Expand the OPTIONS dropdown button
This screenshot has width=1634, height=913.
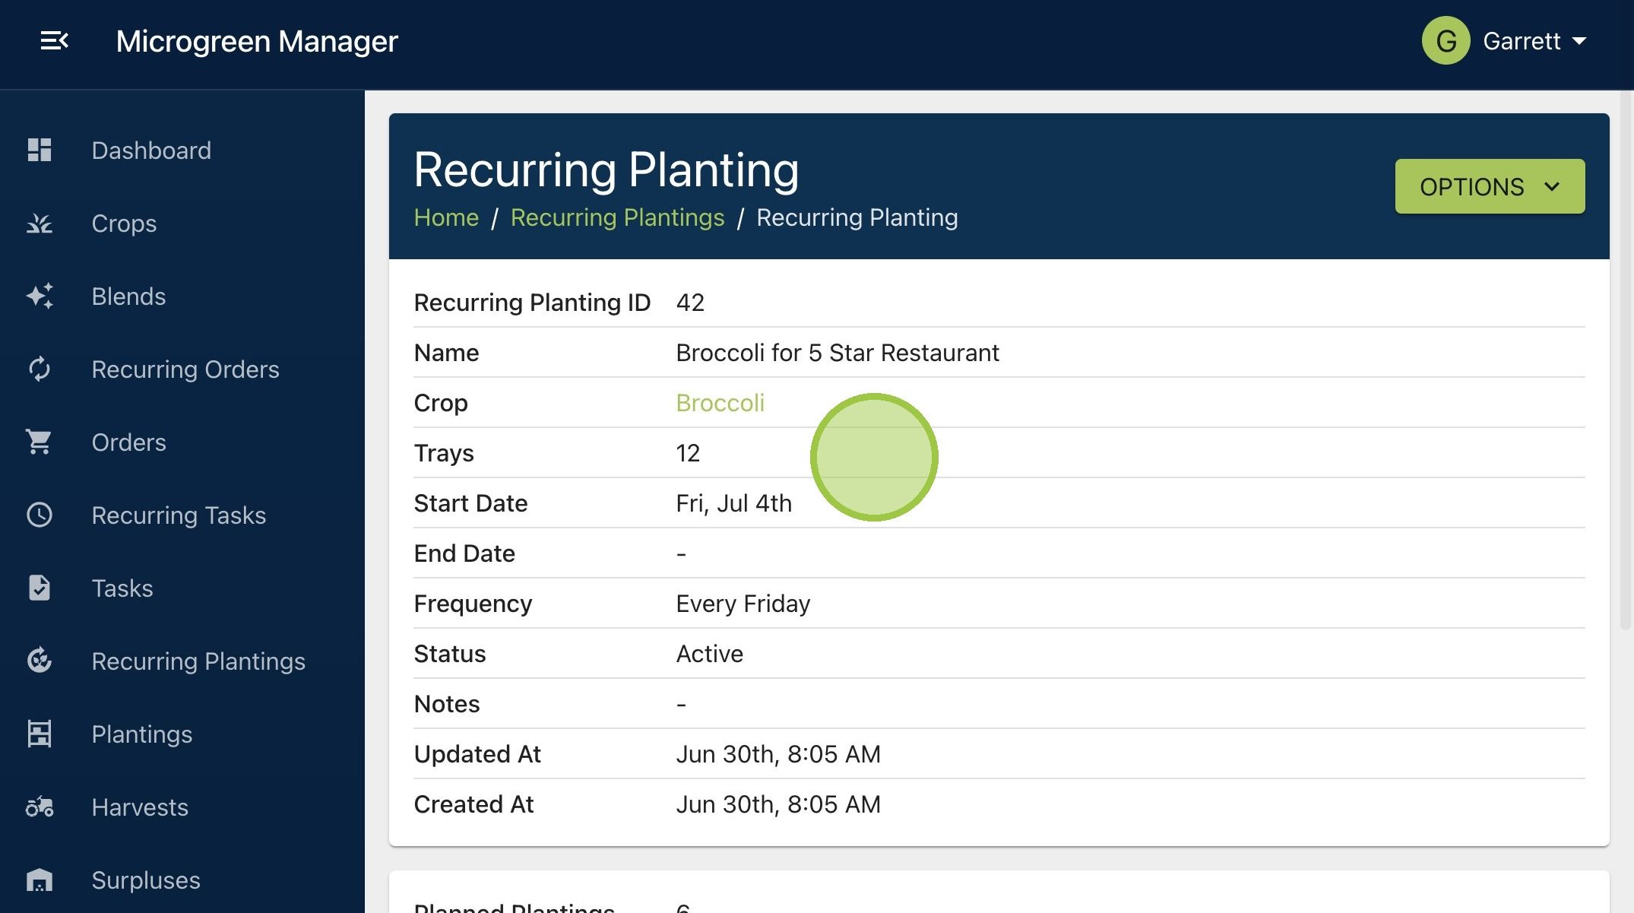[1490, 186]
